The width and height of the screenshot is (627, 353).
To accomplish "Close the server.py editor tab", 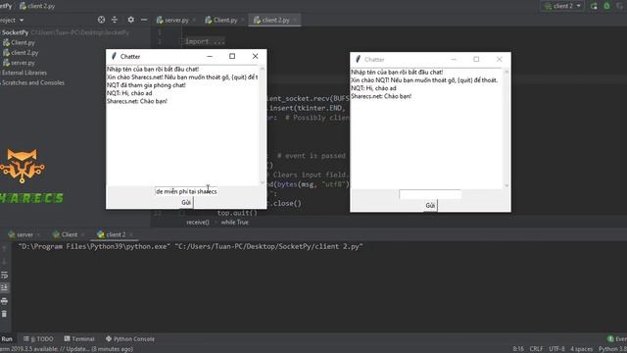I will tap(194, 20).
